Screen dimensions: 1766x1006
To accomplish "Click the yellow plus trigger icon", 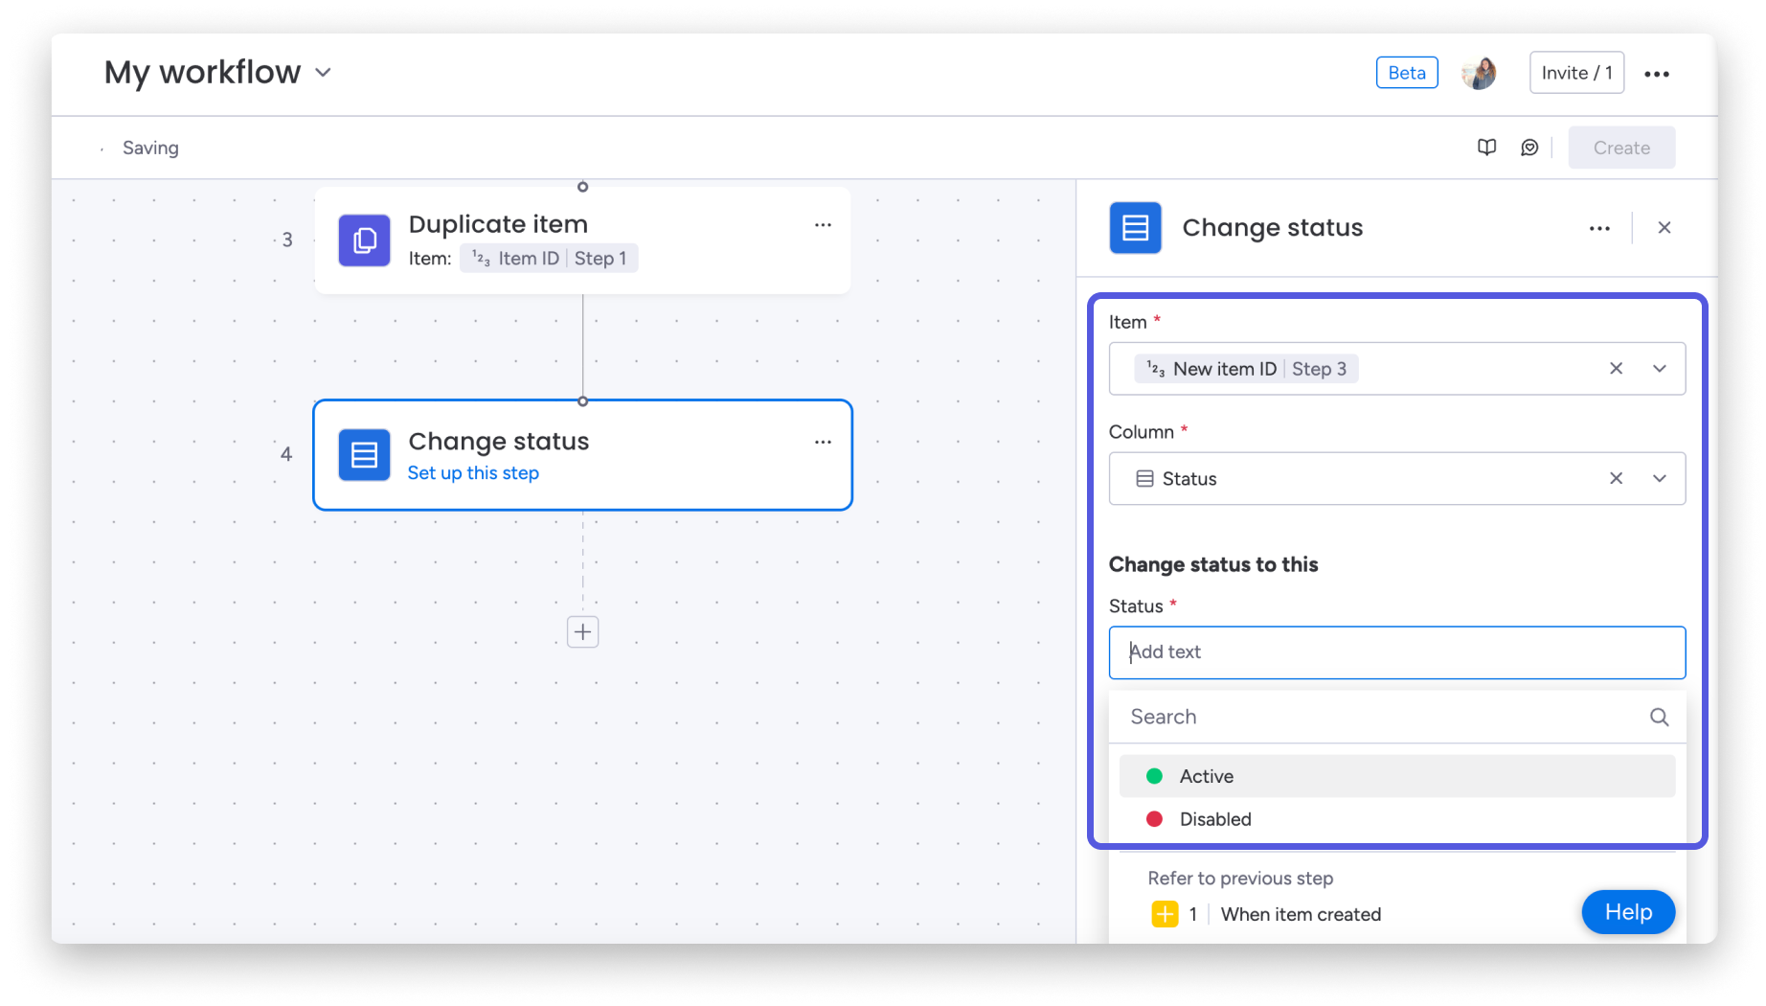I will coord(1165,914).
